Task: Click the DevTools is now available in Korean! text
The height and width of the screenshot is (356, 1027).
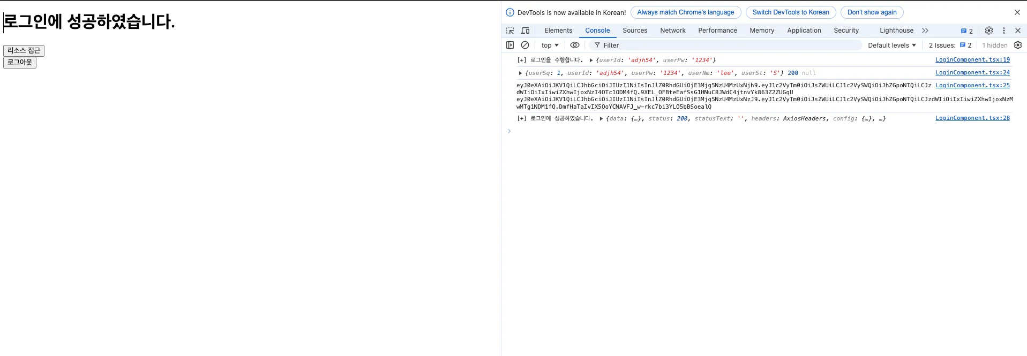Action: click(x=572, y=12)
